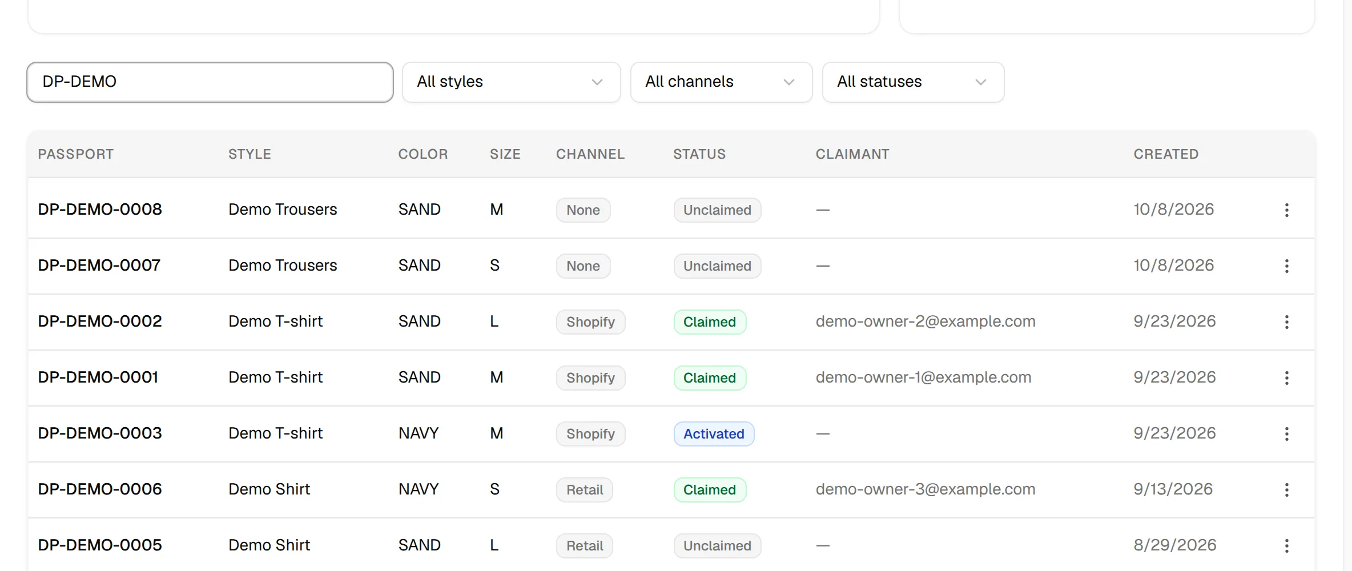Click the Activated status badge
1352x571 pixels.
coord(714,434)
